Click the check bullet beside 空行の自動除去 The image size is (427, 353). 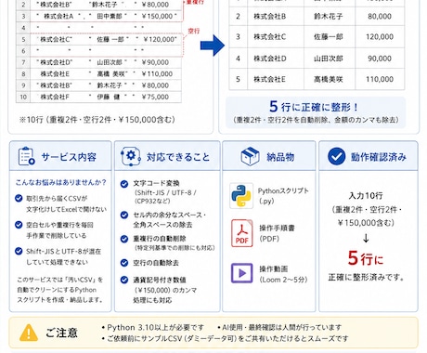click(x=124, y=263)
